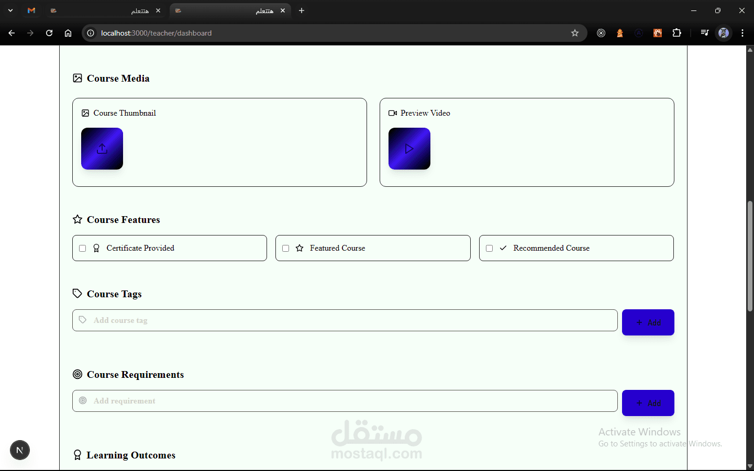Screen dimensions: 754x471
Task: View site information for localhost
Action: click(91, 33)
